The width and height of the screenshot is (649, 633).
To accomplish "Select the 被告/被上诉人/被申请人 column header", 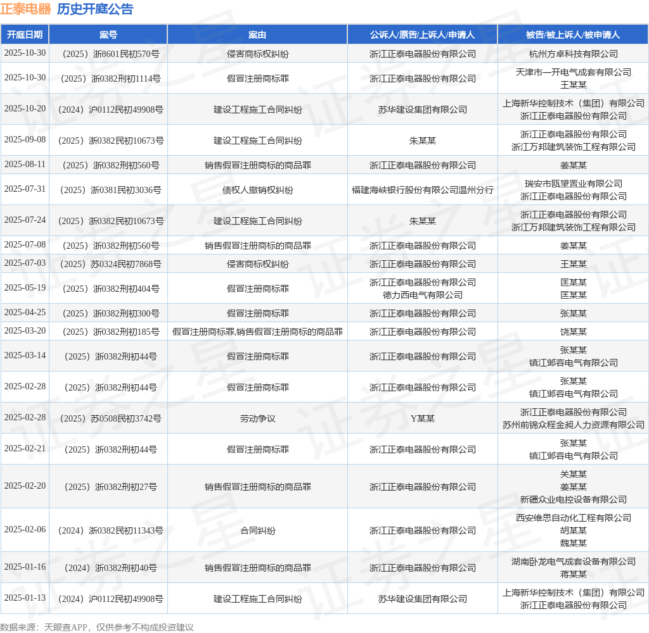I will click(x=573, y=35).
